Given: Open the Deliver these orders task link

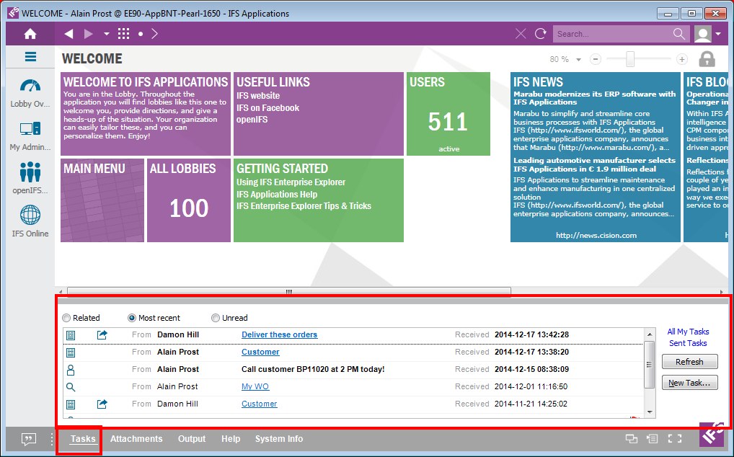Looking at the screenshot, I should (279, 334).
